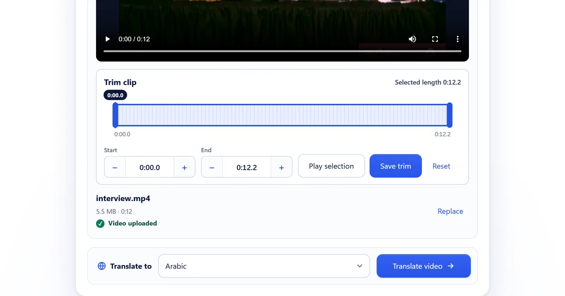The image size is (565, 296).
Task: Click the Translate video button
Action: point(424,266)
